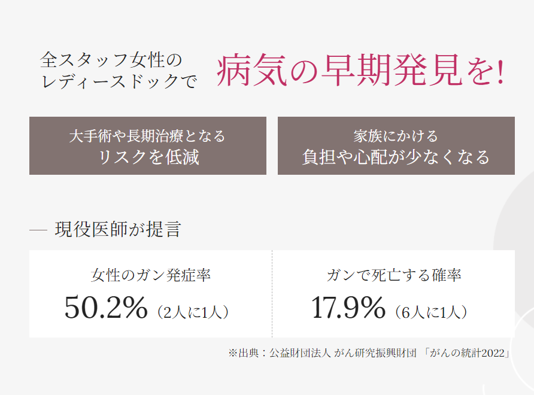Click the 病気の早期発見を! pink headline
Image resolution: width=534 pixels, height=395 pixels.
(360, 70)
